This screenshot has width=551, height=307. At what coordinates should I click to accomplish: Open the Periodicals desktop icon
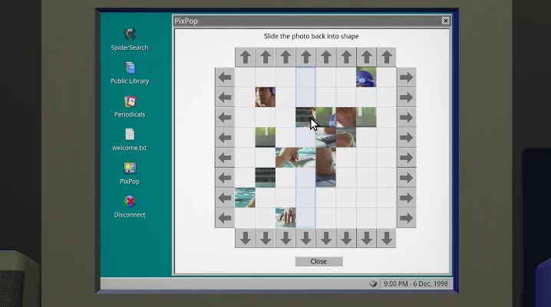click(x=130, y=106)
